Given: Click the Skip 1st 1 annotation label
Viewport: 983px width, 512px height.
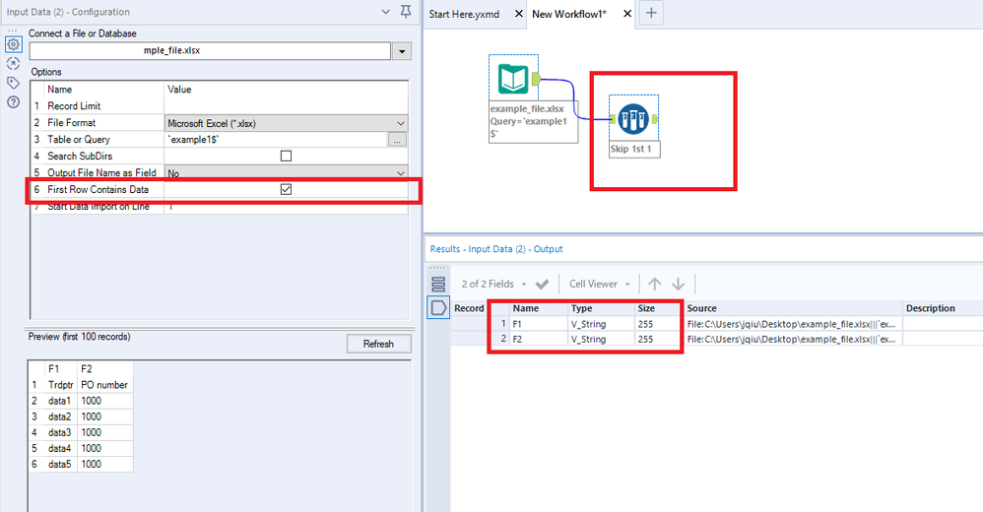Looking at the screenshot, I should coord(634,149).
